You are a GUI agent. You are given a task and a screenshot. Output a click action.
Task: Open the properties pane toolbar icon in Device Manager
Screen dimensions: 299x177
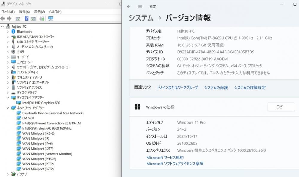pyautogui.click(x=18, y=19)
